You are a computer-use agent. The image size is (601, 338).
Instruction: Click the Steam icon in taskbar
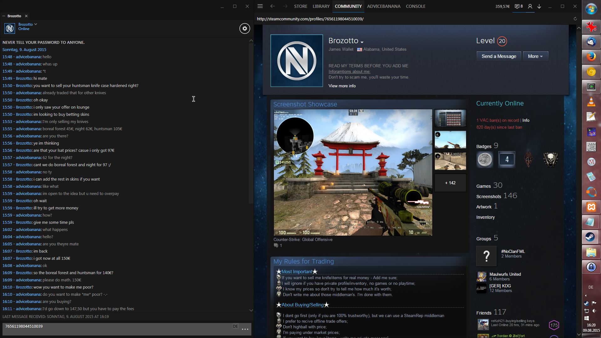click(x=591, y=237)
